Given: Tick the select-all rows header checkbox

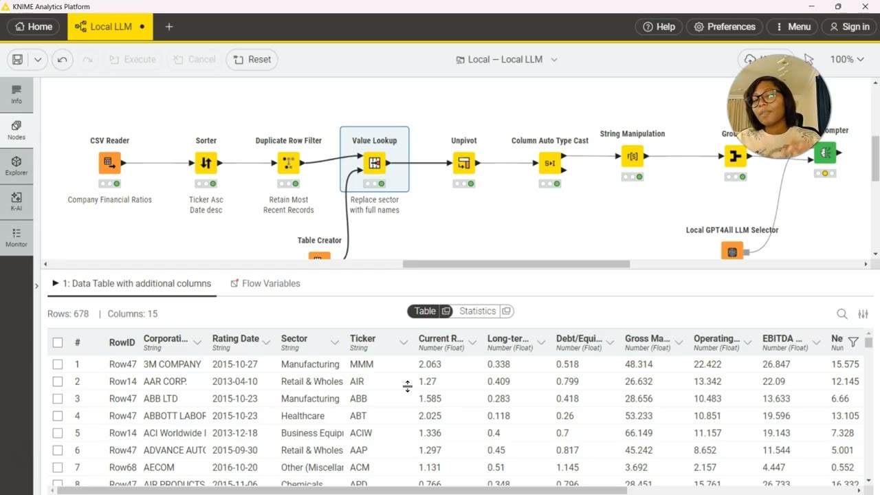Looking at the screenshot, I should (x=58, y=342).
